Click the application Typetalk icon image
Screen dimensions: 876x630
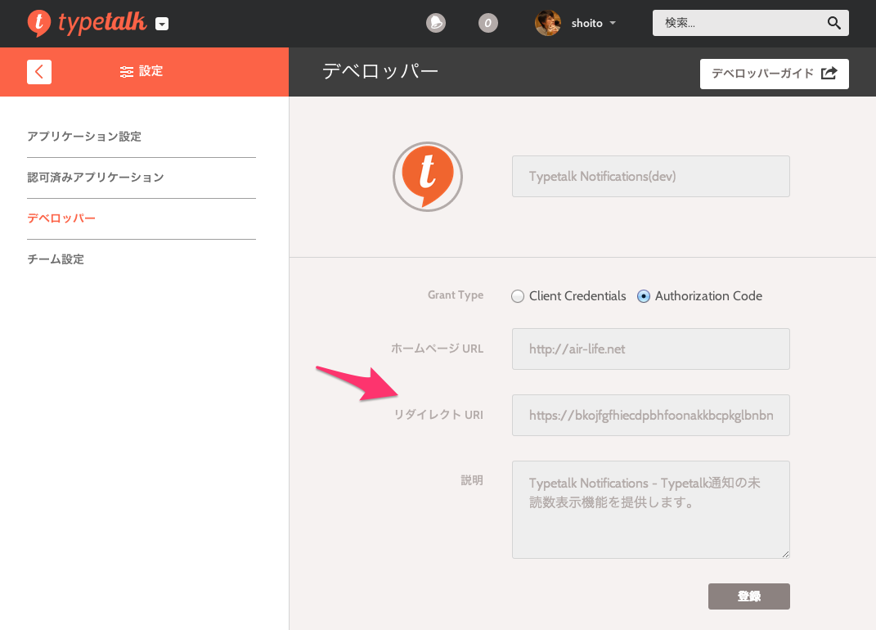(x=428, y=177)
